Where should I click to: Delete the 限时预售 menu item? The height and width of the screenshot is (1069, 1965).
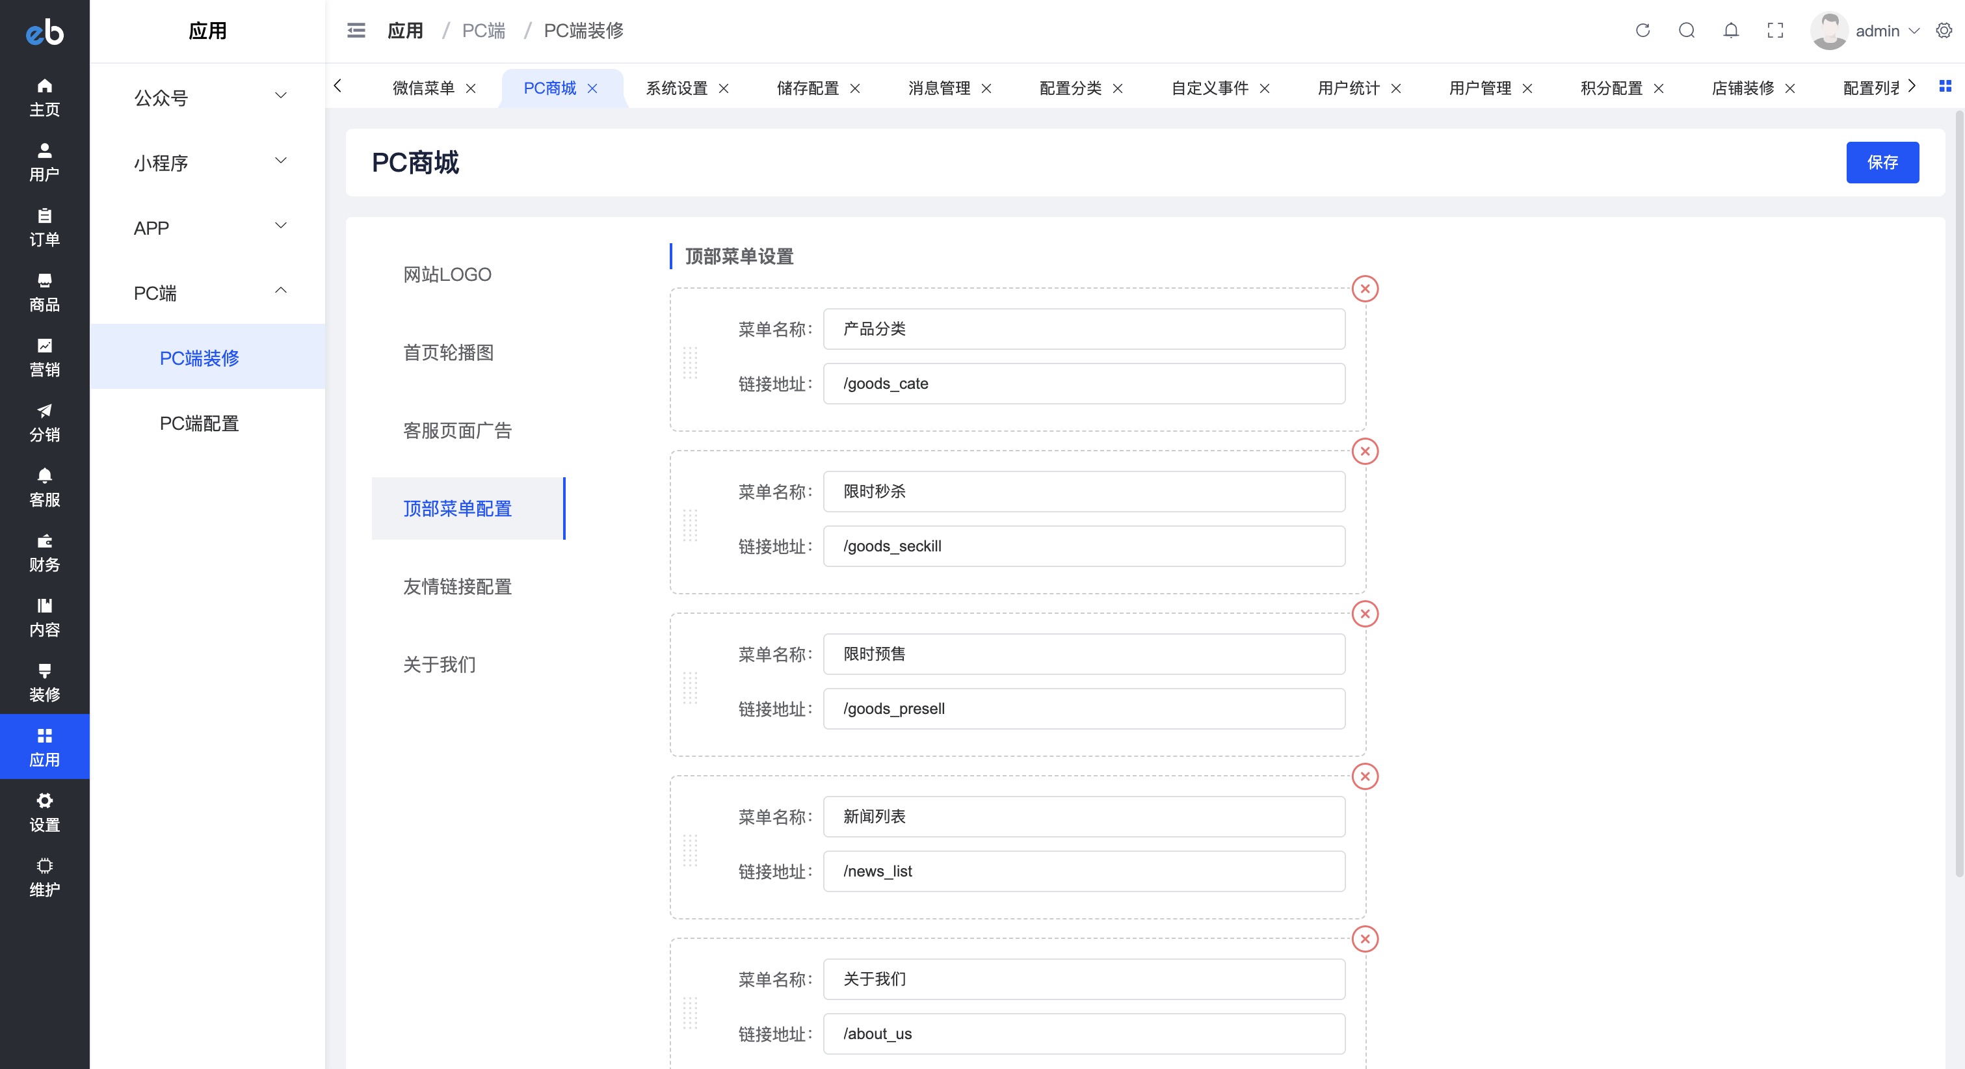tap(1365, 613)
